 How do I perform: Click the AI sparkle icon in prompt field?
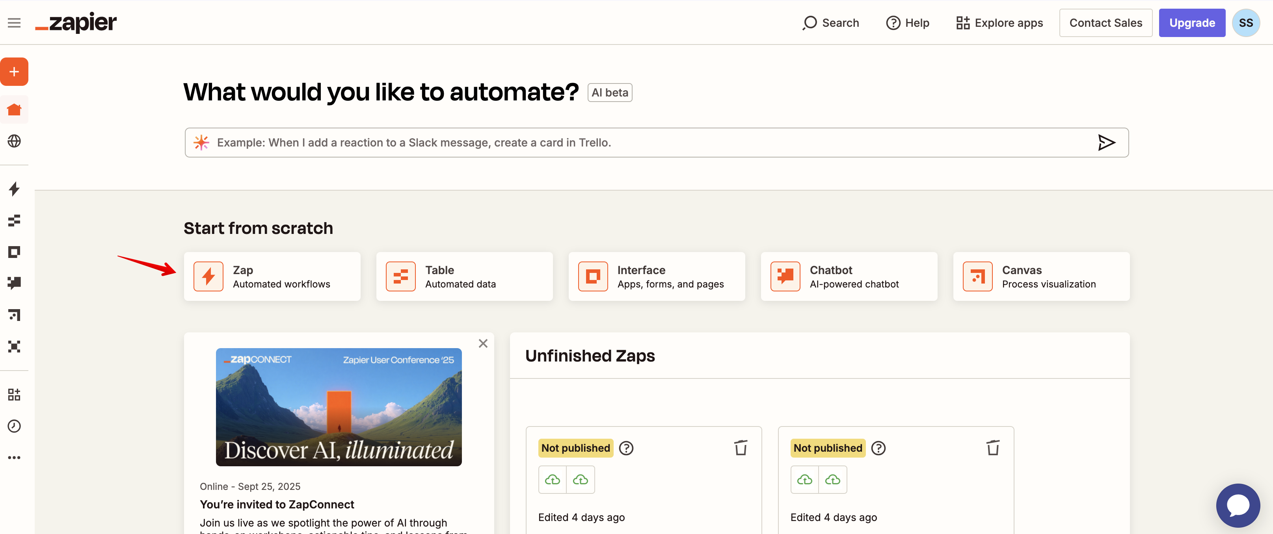(201, 142)
